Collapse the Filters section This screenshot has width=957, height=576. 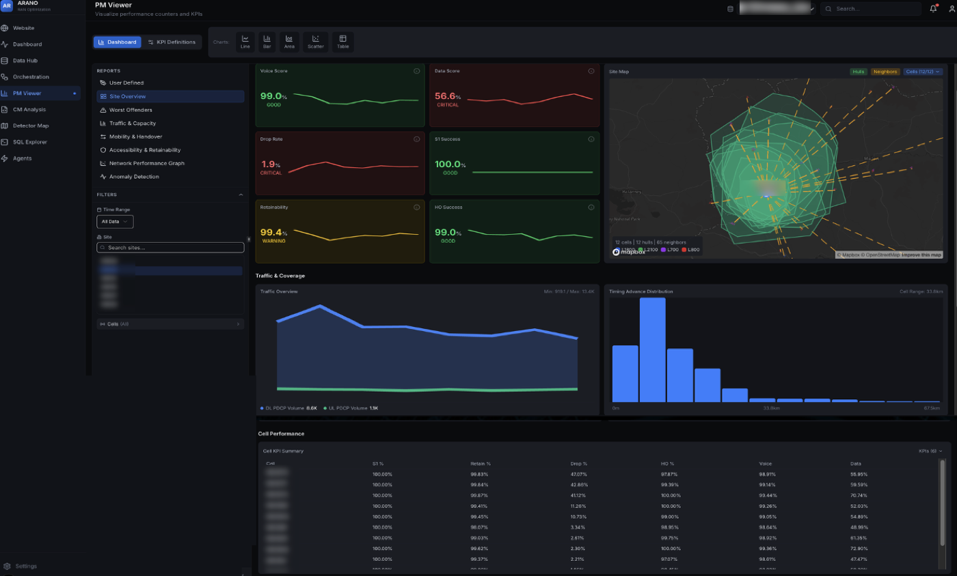(x=241, y=195)
